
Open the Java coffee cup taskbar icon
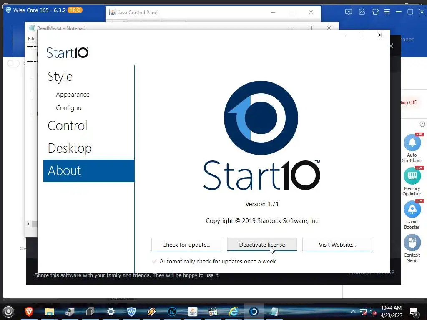pos(193,311)
